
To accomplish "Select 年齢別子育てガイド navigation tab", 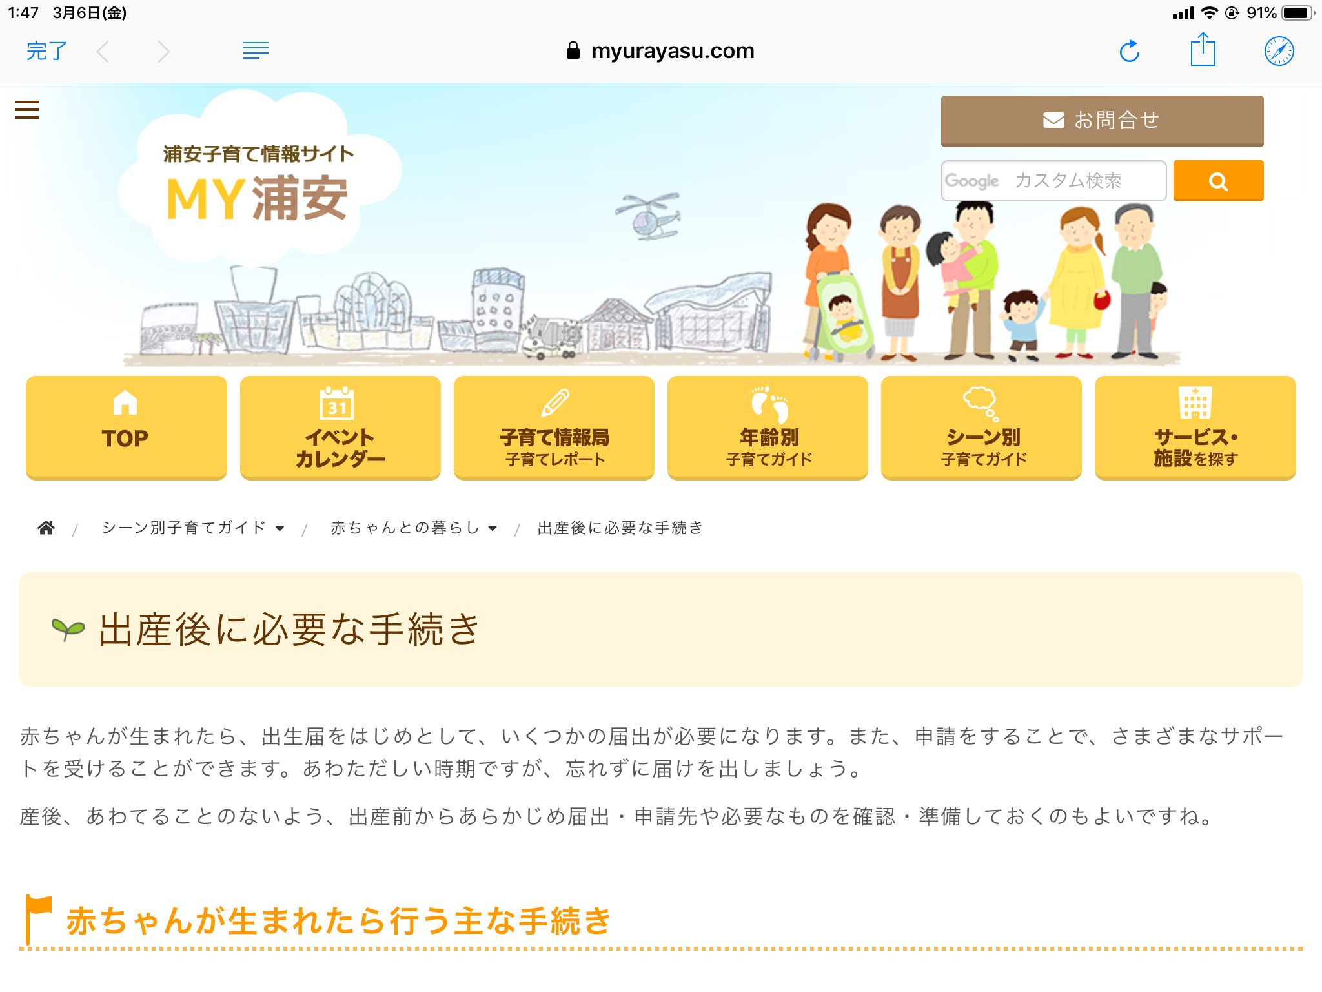I will coord(768,427).
